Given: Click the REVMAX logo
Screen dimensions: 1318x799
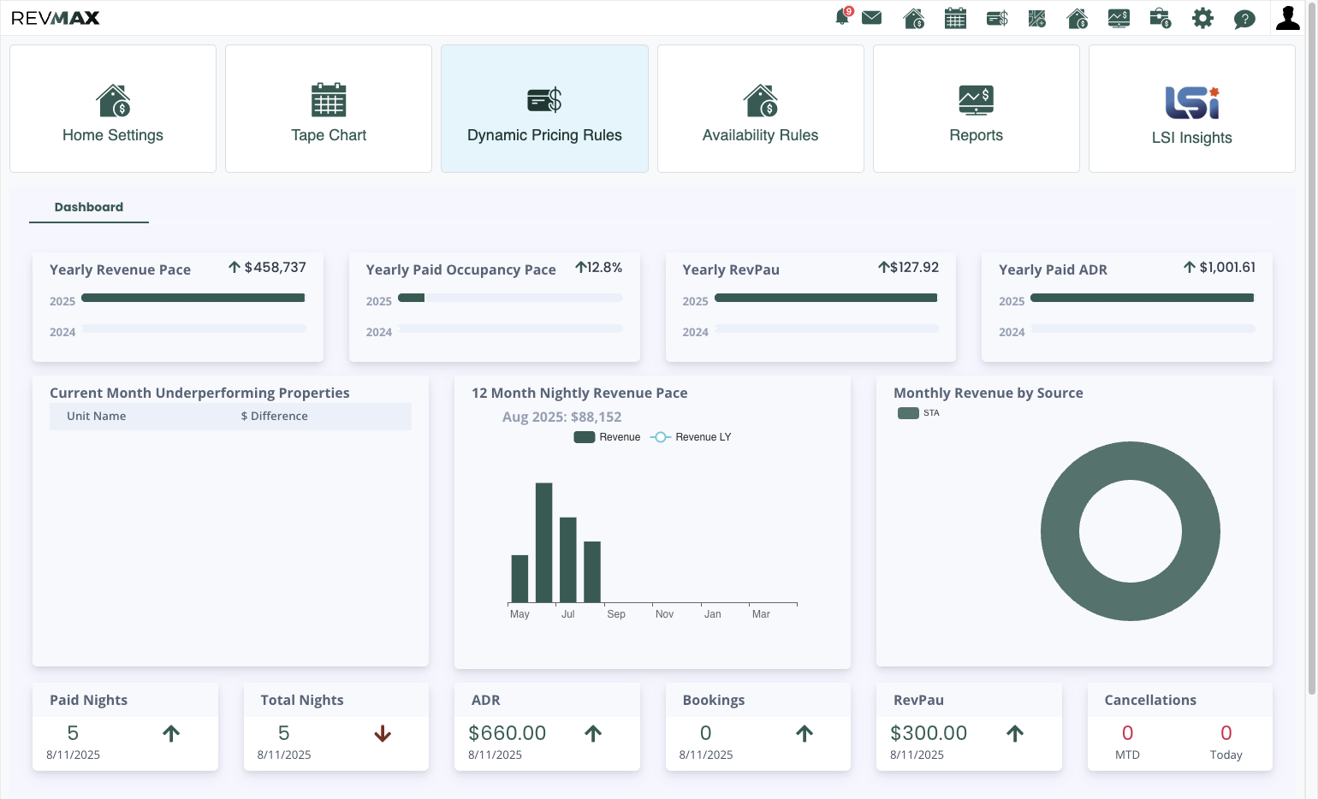Looking at the screenshot, I should click(56, 18).
